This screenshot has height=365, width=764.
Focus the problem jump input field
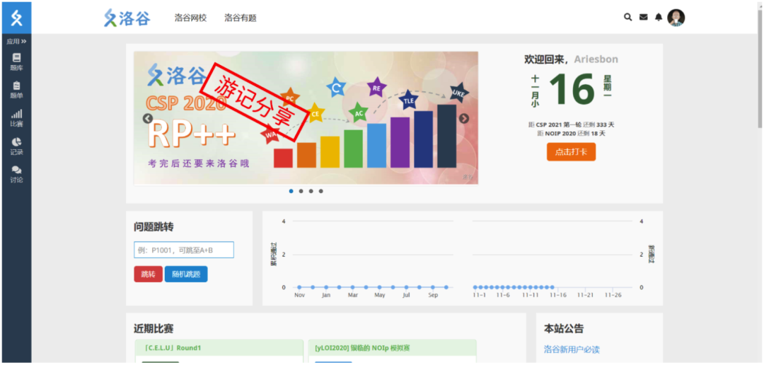(184, 250)
